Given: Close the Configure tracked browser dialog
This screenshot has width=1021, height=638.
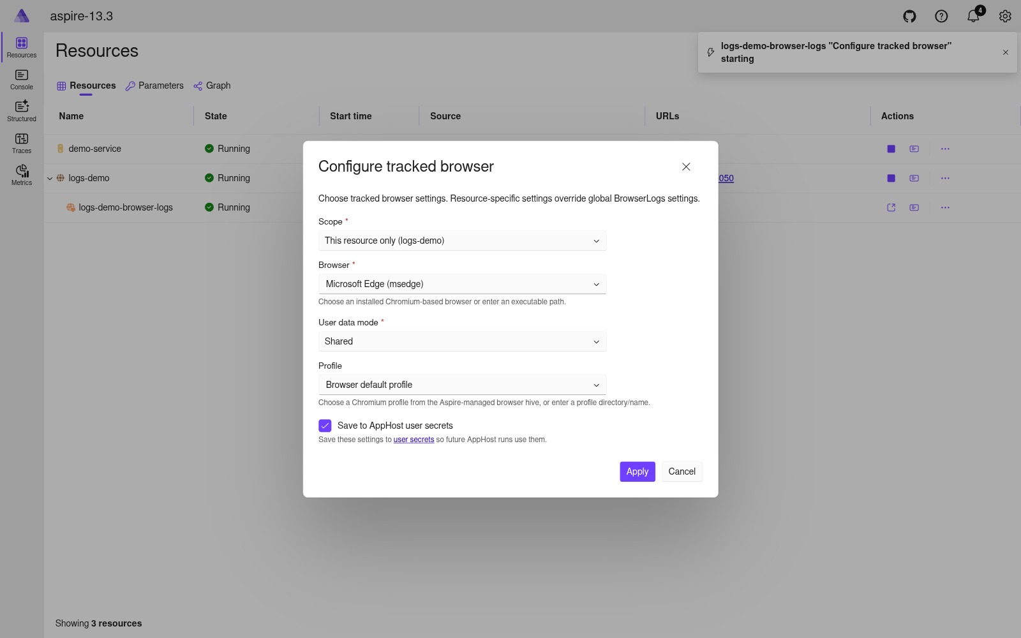Looking at the screenshot, I should (x=686, y=167).
